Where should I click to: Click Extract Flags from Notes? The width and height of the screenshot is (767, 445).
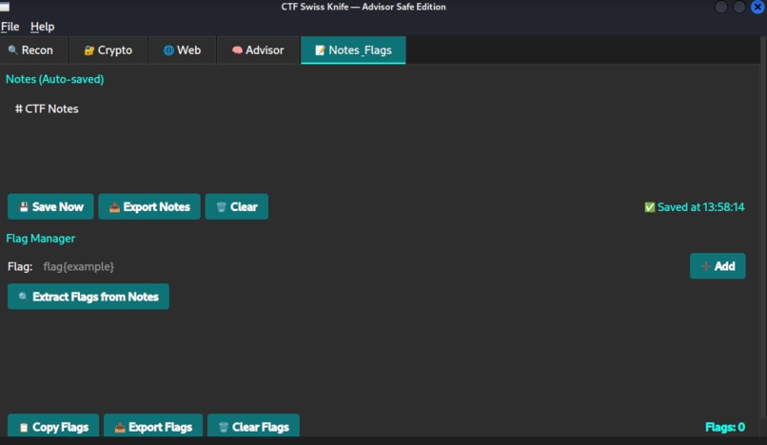pyautogui.click(x=88, y=297)
